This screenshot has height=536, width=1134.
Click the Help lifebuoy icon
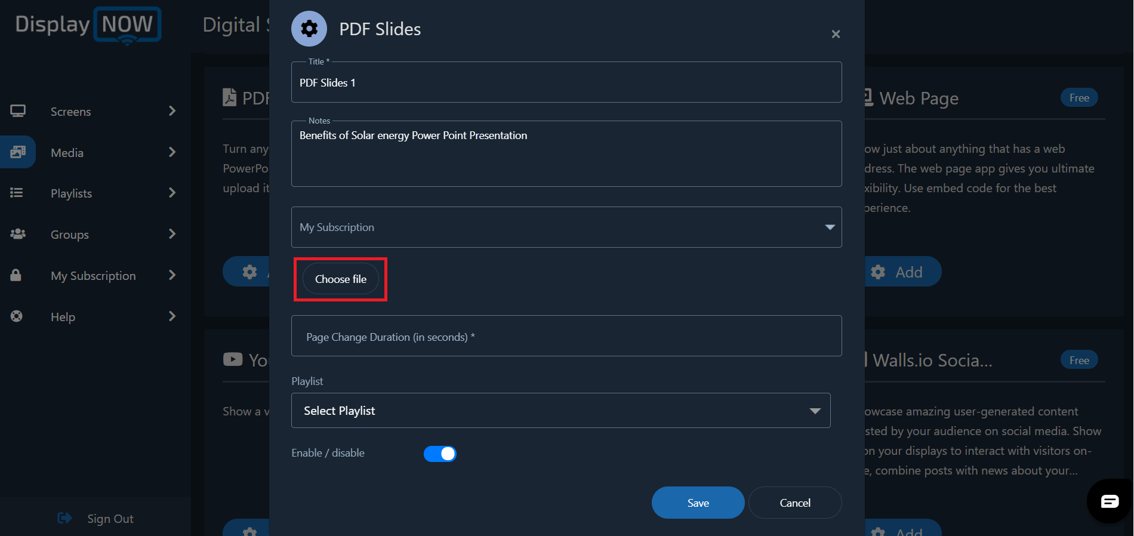pos(17,316)
